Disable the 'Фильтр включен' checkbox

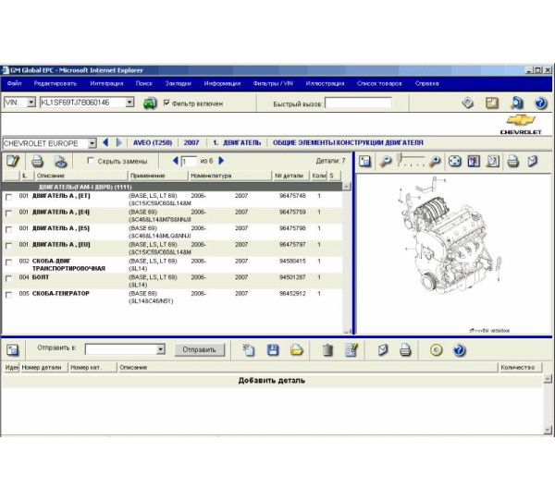click(x=166, y=103)
